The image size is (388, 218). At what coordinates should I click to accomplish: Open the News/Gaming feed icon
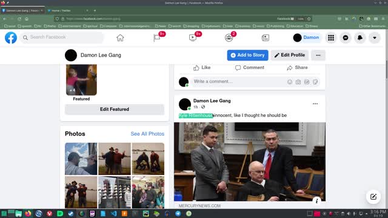266,38
